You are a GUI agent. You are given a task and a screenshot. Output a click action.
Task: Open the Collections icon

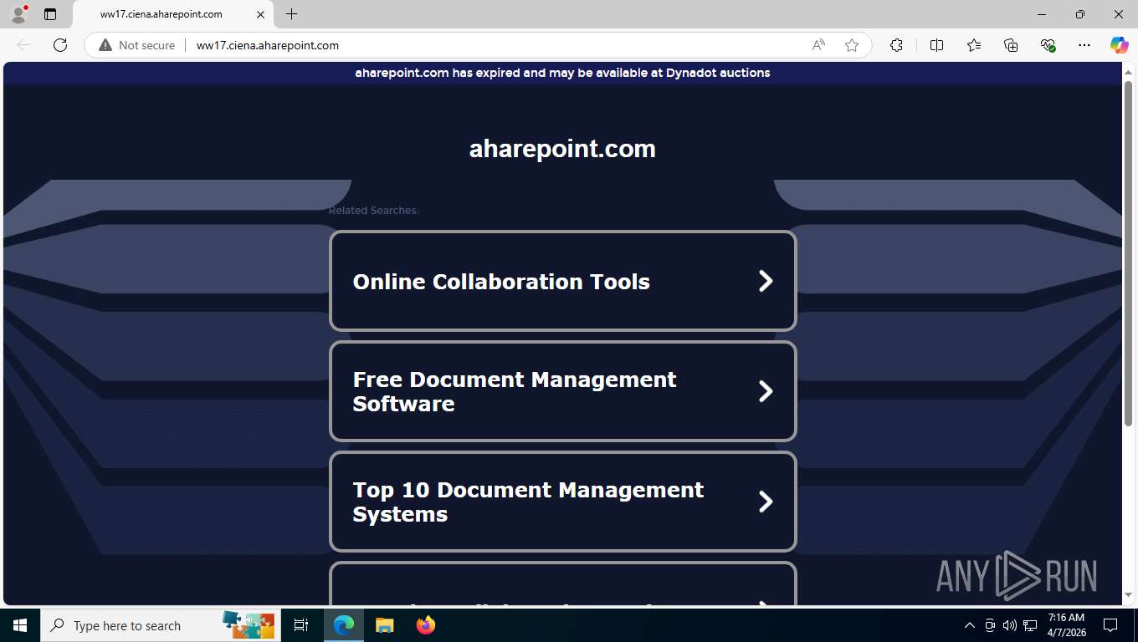pos(1011,45)
